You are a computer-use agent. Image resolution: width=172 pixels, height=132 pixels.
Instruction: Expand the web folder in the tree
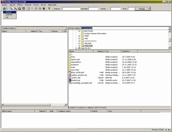coord(79,38)
